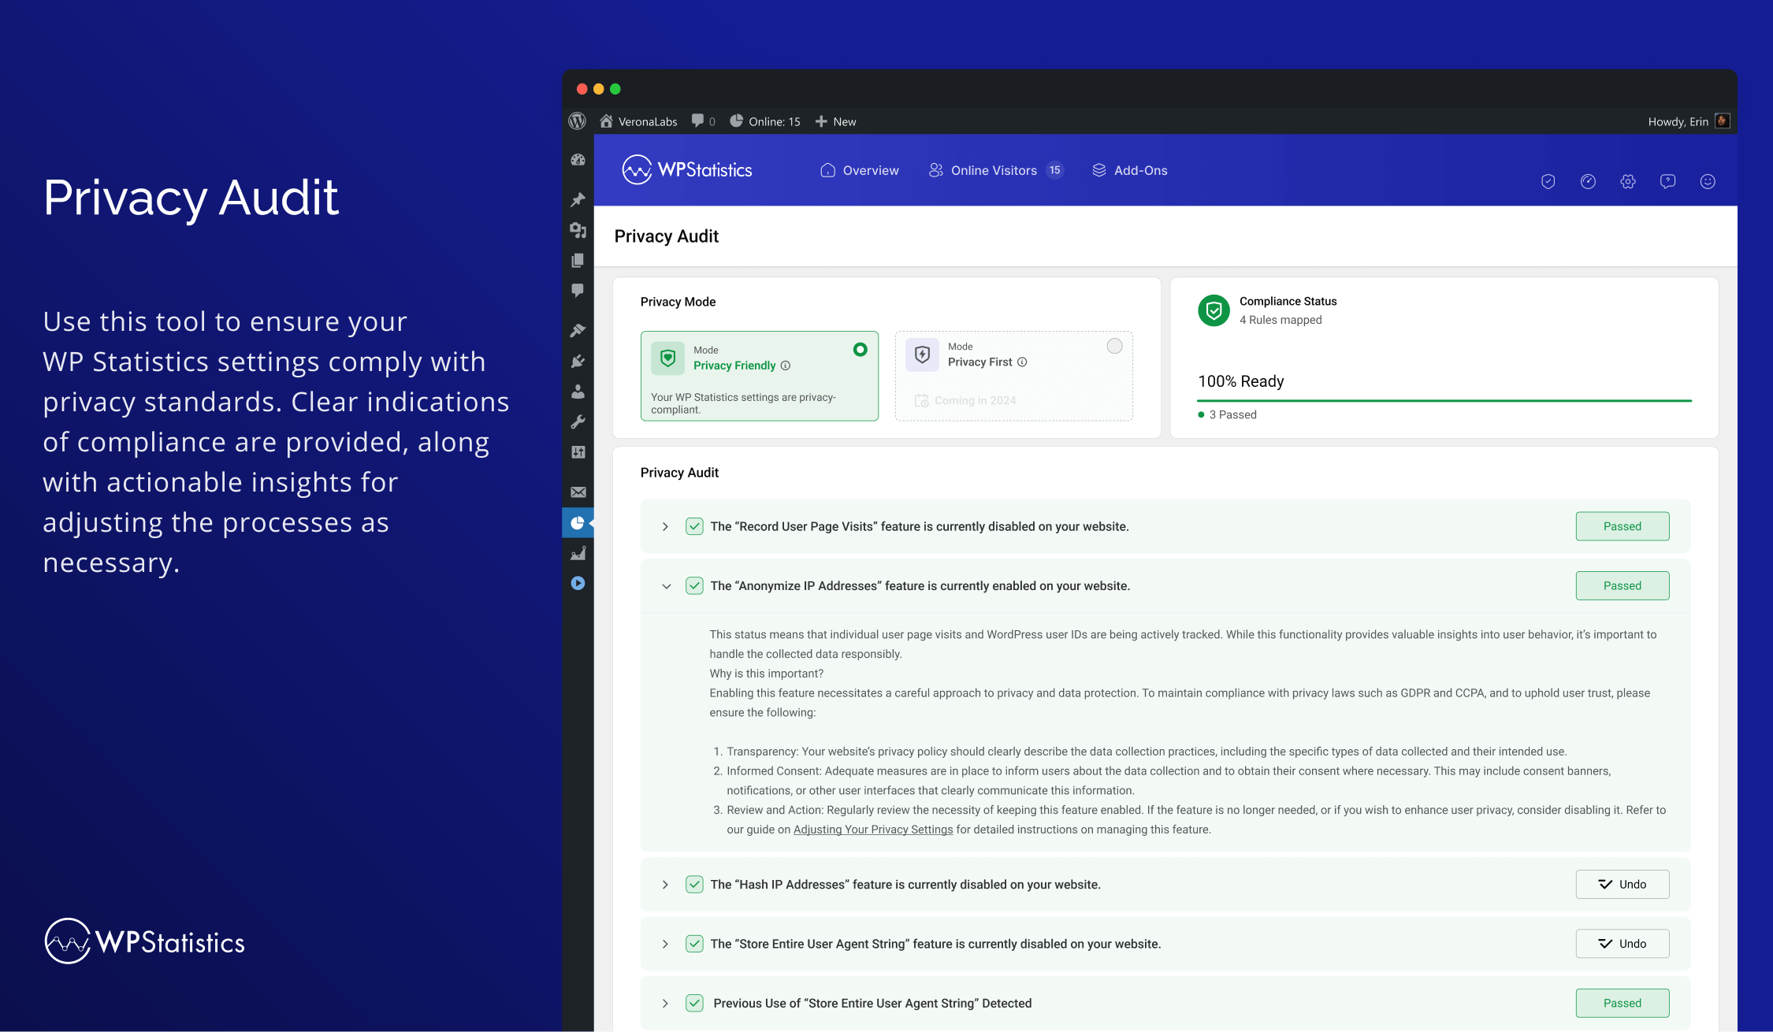The height and width of the screenshot is (1032, 1773).
Task: Click the notification bell icon in toolbar
Action: click(1667, 180)
